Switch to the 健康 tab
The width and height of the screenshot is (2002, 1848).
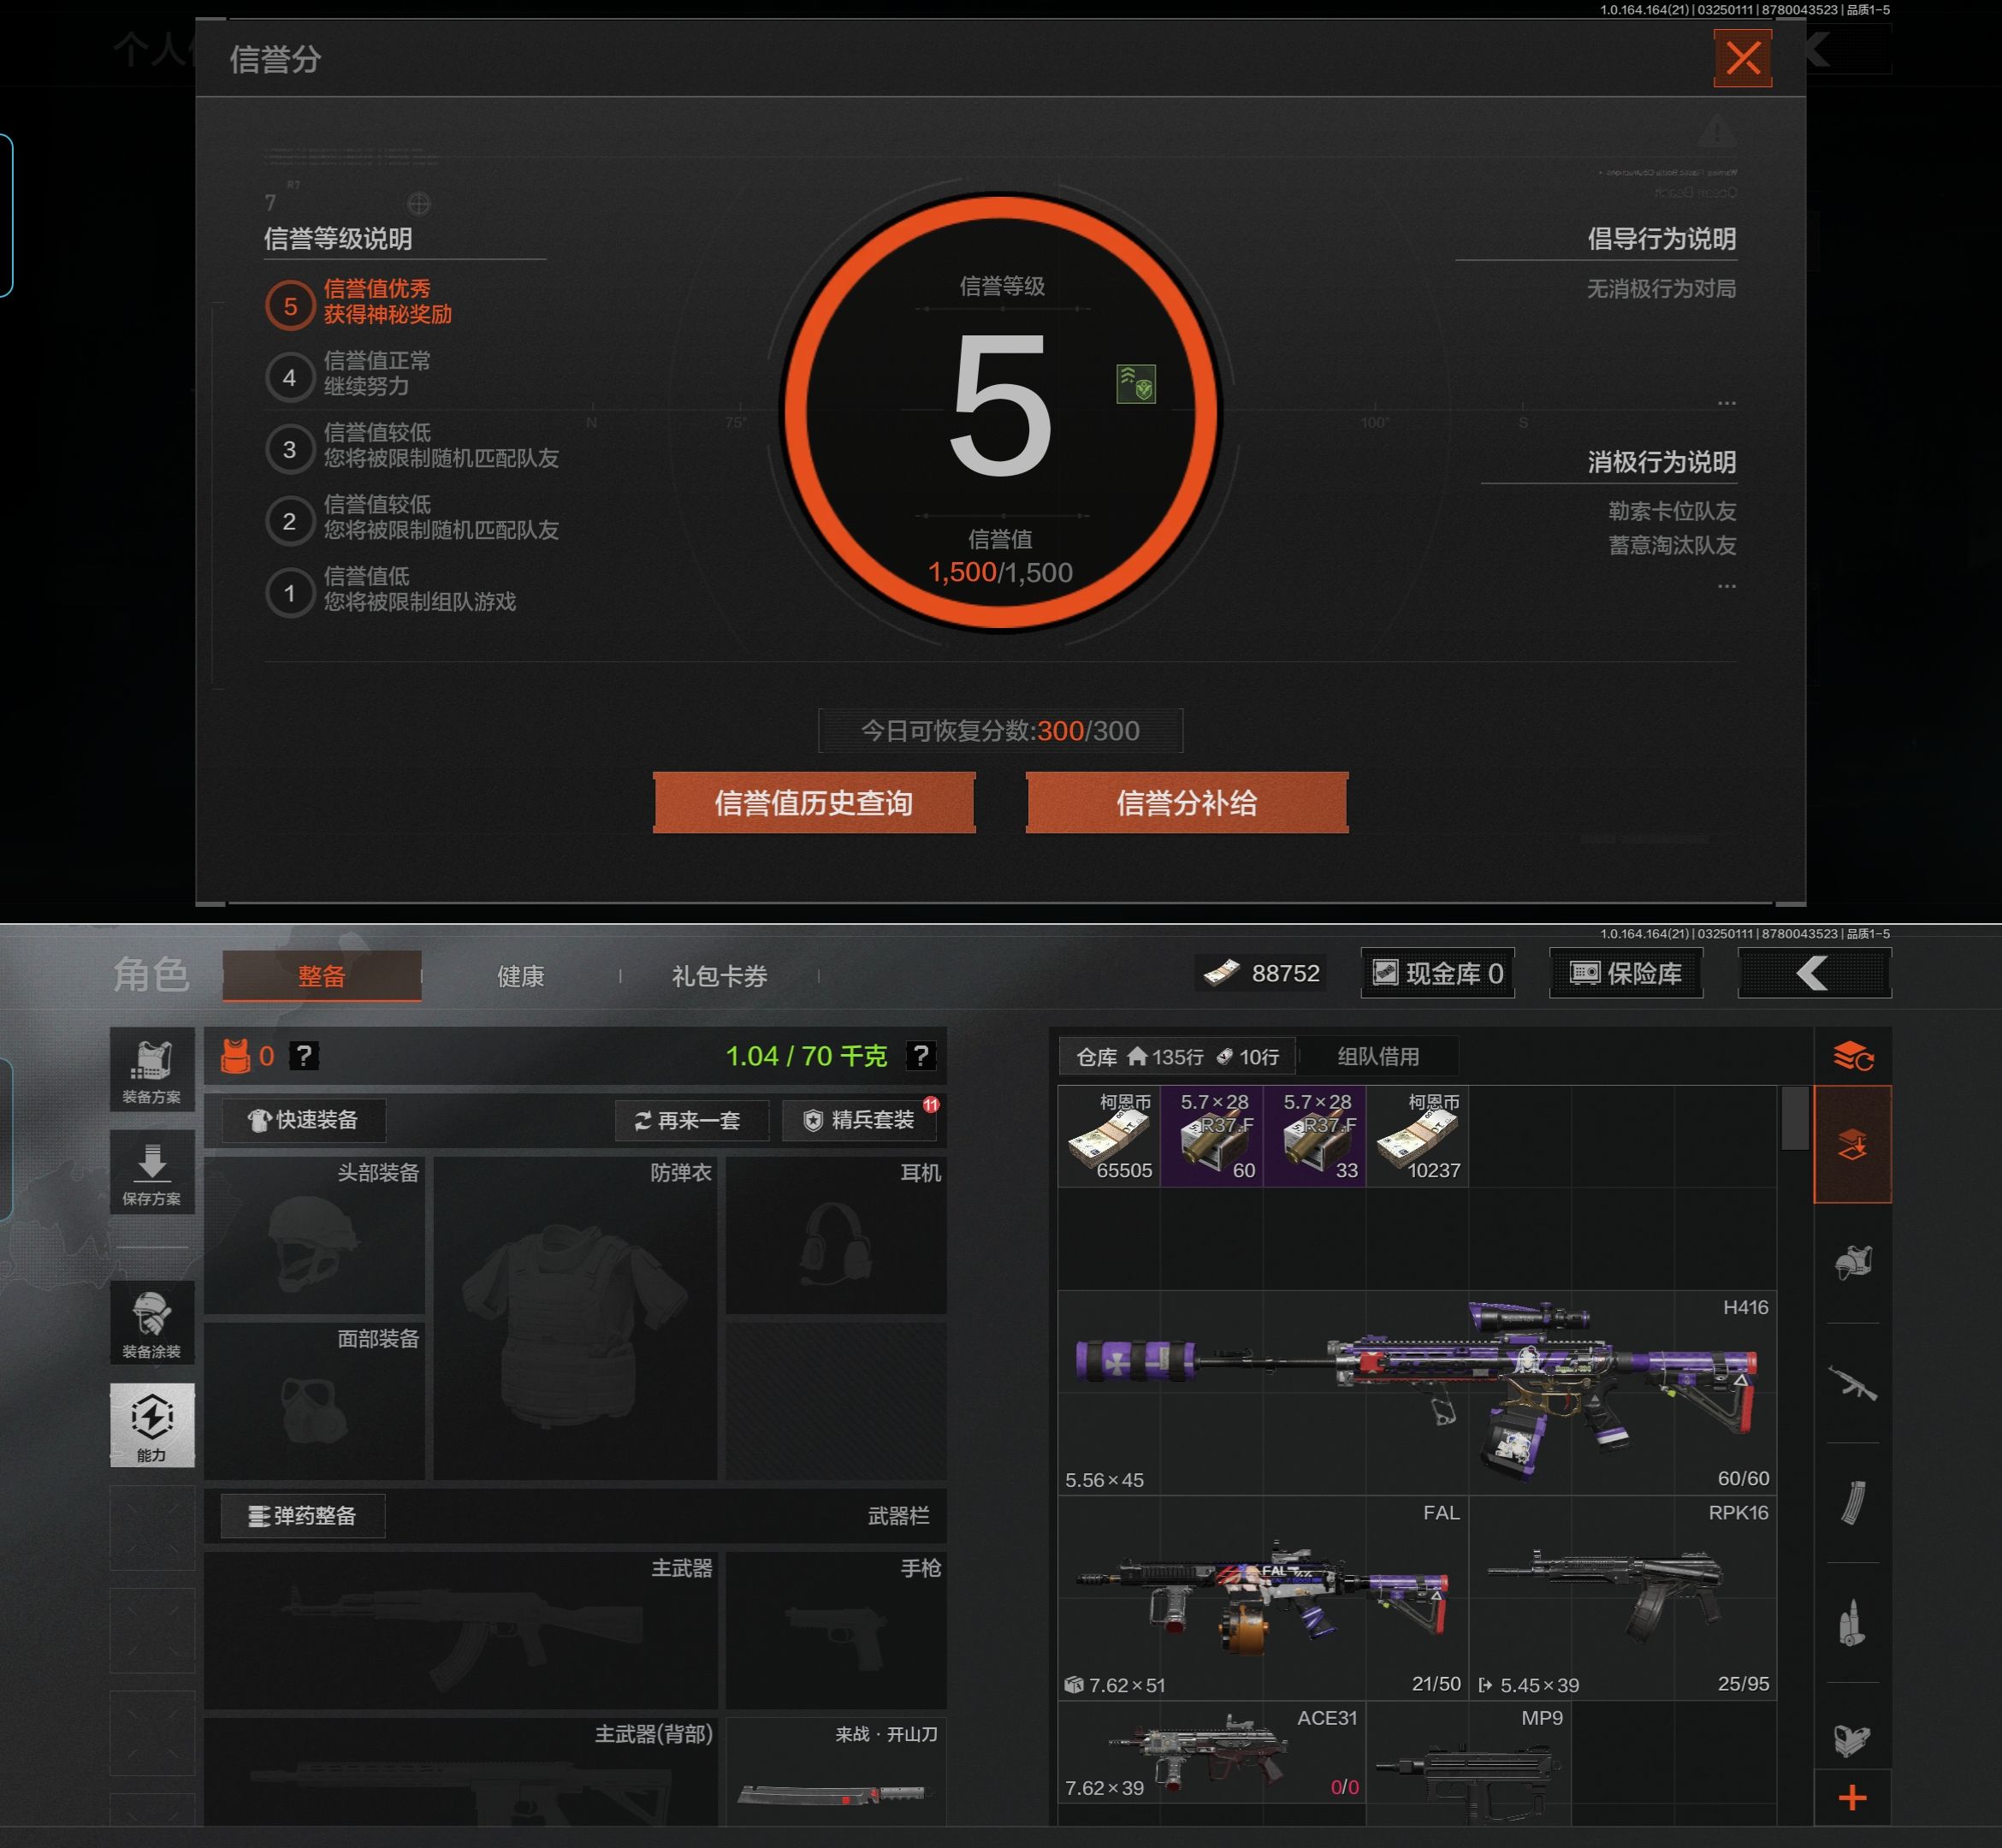tap(521, 976)
